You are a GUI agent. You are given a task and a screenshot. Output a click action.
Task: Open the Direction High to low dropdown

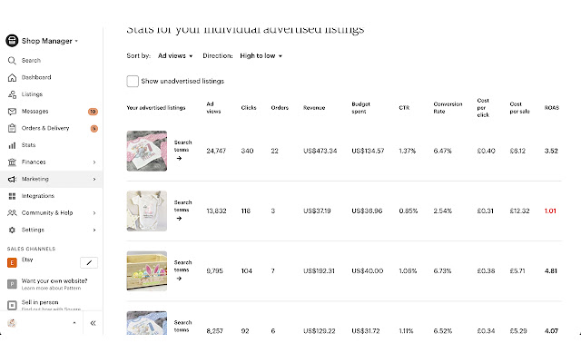[261, 56]
